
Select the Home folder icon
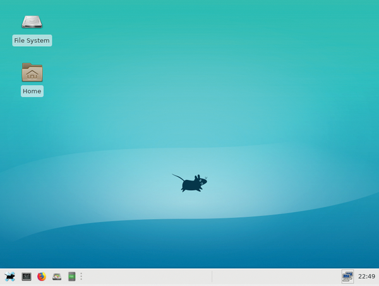pyautogui.click(x=32, y=72)
